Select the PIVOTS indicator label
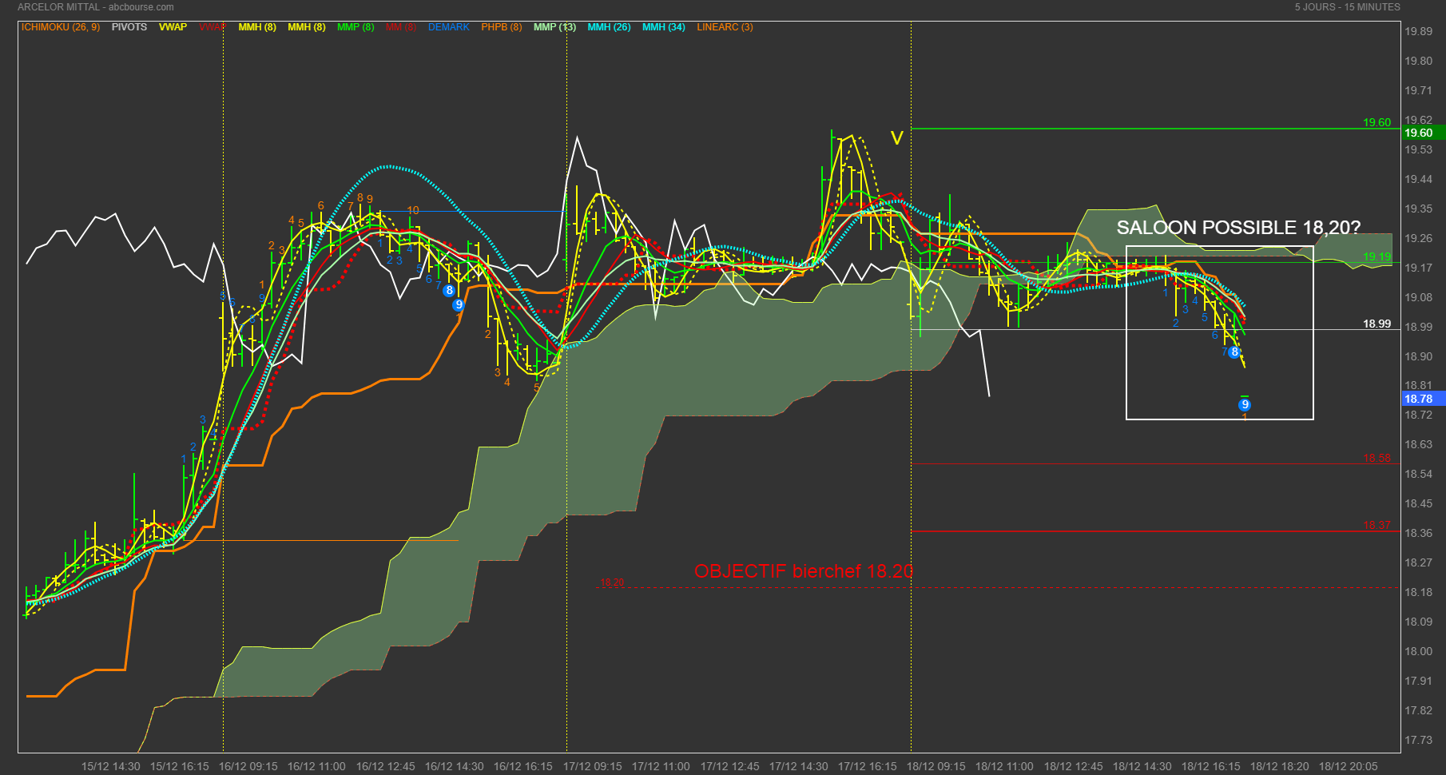Viewport: 1446px width, 775px height. 129,27
